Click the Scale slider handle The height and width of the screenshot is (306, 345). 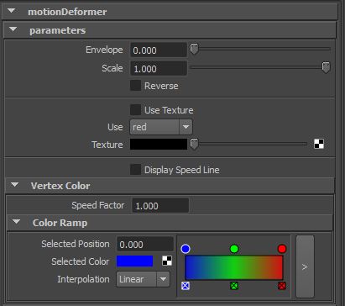pyautogui.click(x=326, y=67)
